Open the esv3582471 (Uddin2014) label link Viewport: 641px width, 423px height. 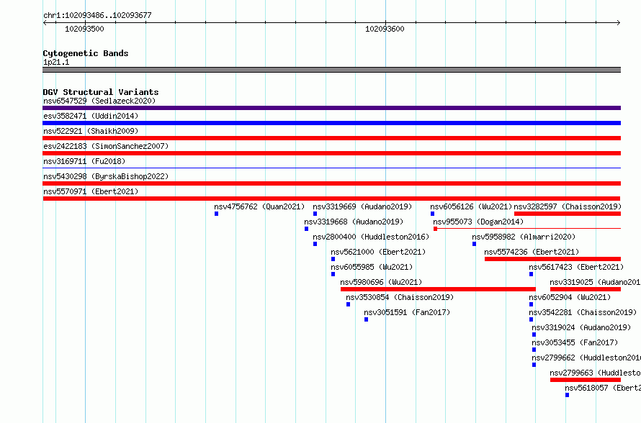point(91,116)
